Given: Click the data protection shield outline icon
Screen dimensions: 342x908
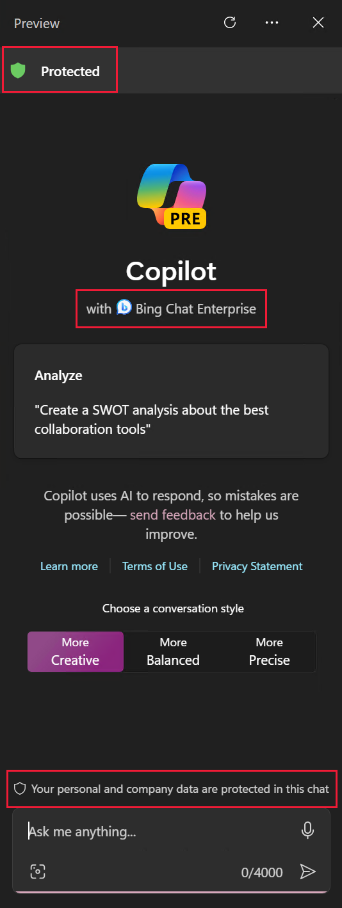Looking at the screenshot, I should (20, 789).
